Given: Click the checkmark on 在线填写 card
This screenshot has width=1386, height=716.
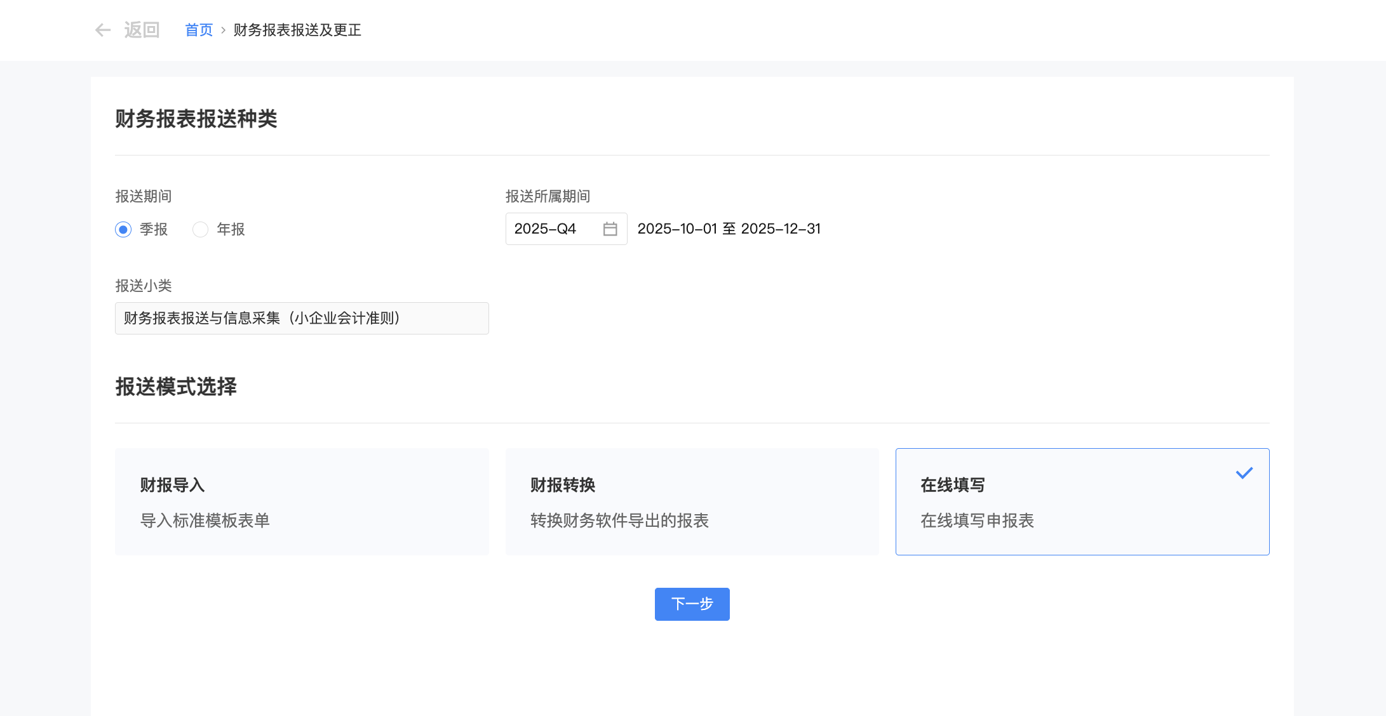Looking at the screenshot, I should [1245, 472].
